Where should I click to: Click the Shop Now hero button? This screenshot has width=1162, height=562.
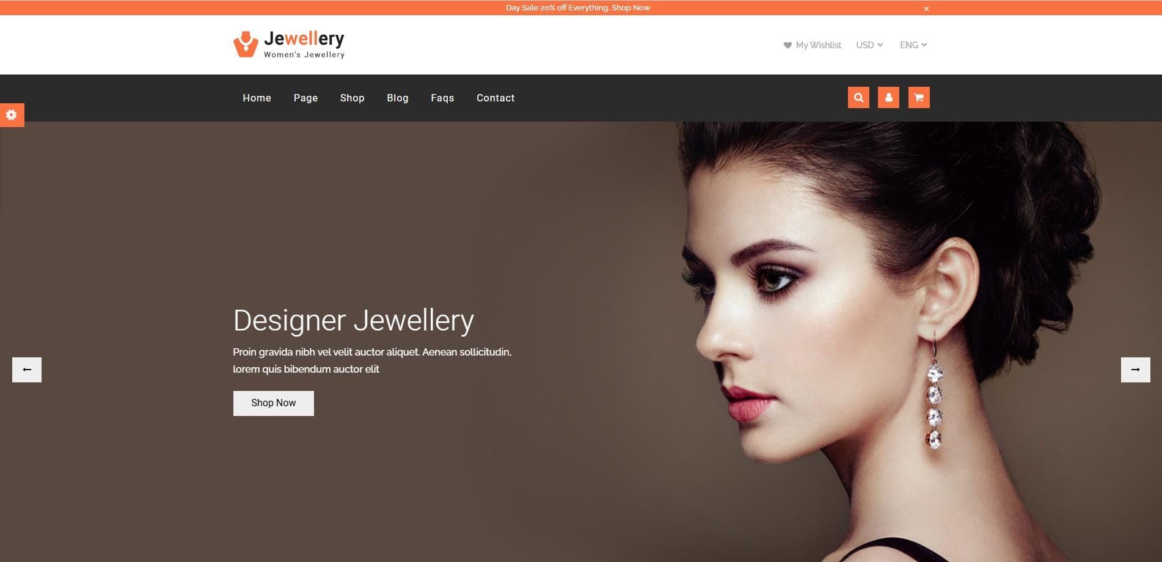click(274, 403)
